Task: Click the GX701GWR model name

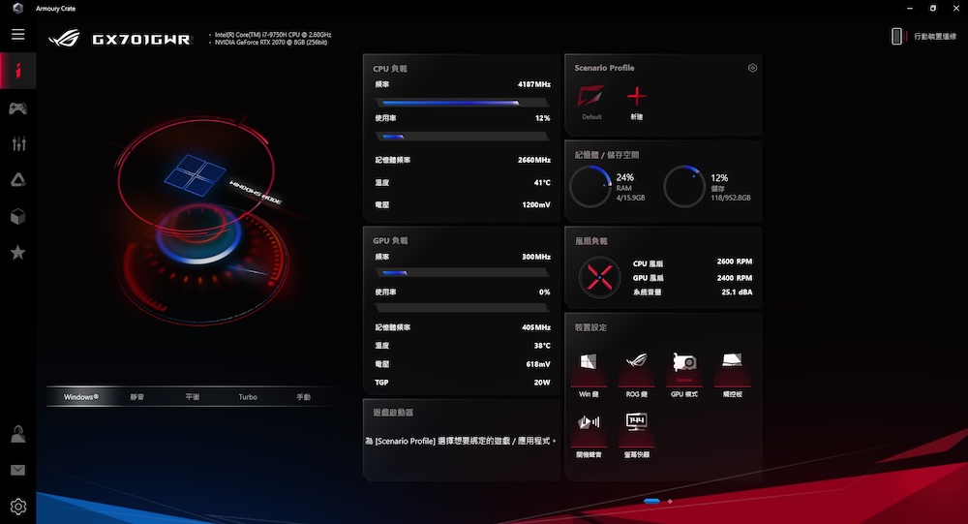Action: coord(141,40)
